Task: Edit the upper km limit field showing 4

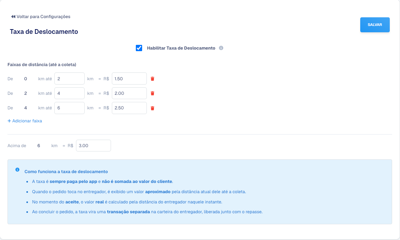Action: tap(69, 93)
